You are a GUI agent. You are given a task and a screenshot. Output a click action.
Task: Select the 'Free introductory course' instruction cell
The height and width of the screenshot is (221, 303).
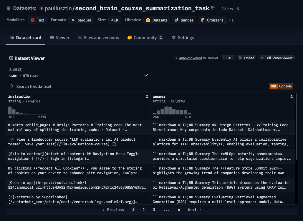[78, 142]
